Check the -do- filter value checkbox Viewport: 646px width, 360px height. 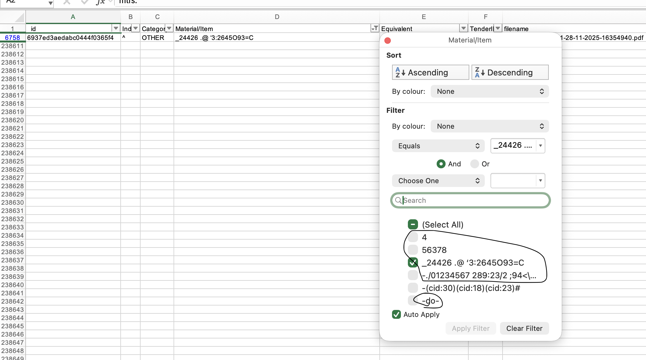[x=413, y=301]
